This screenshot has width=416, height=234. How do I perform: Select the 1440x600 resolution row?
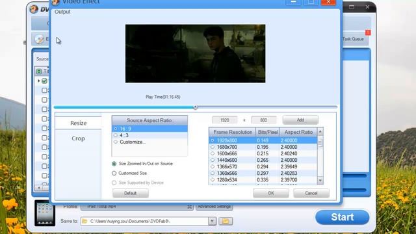pyautogui.click(x=263, y=160)
